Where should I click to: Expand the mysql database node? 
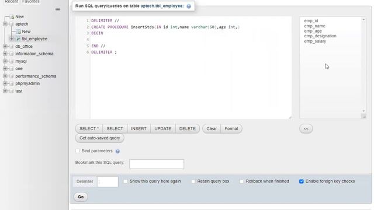click(5, 61)
